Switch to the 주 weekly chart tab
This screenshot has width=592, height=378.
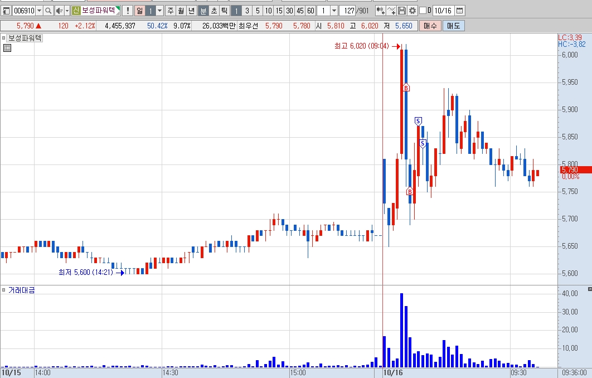(170, 11)
